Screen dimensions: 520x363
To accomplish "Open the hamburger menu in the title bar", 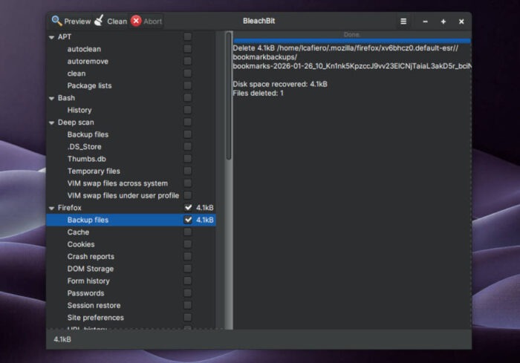I will click(x=403, y=22).
